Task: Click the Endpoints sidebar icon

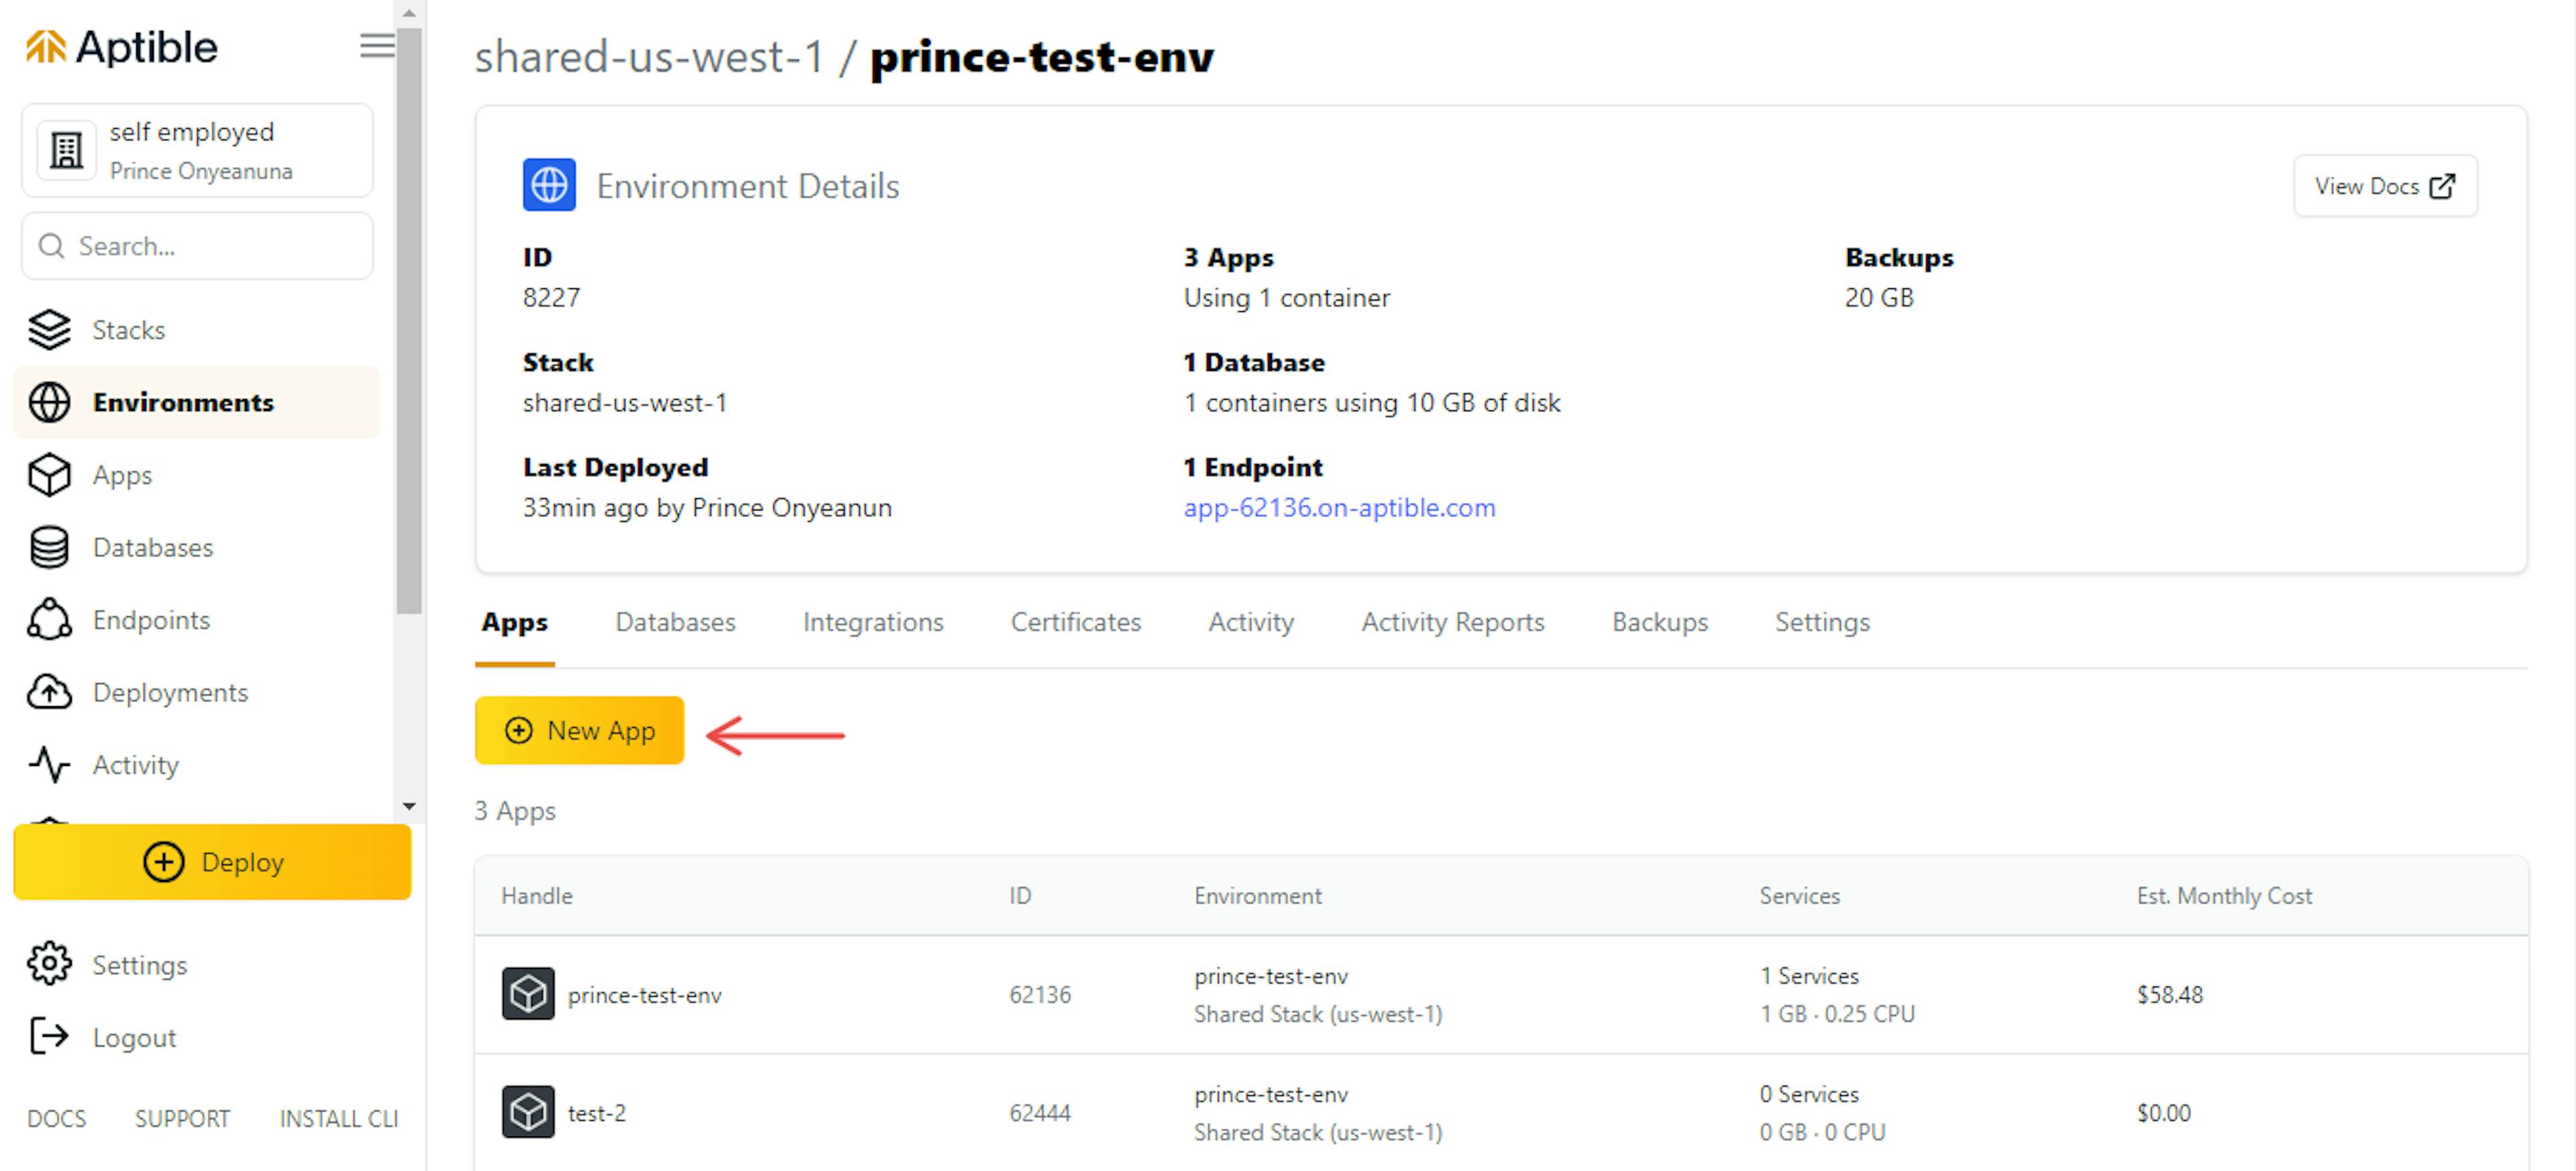Action: (49, 619)
